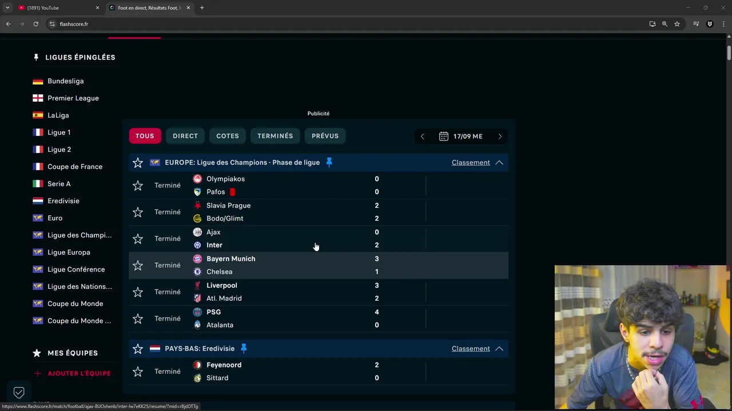Collapse the Ligue des Champions section chevron
The image size is (732, 411).
(499, 163)
